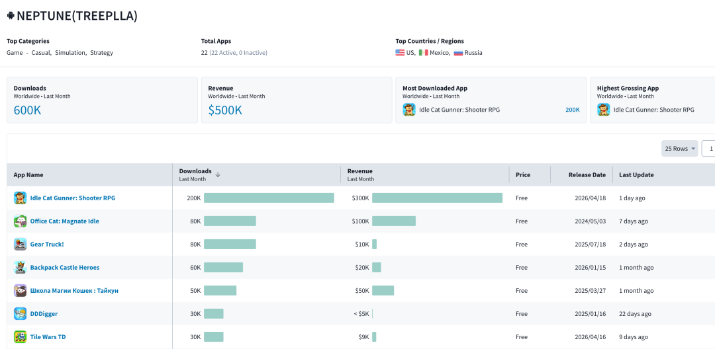Open Office Cat: Magnate Idle app icon
715x349 pixels.
20,221
